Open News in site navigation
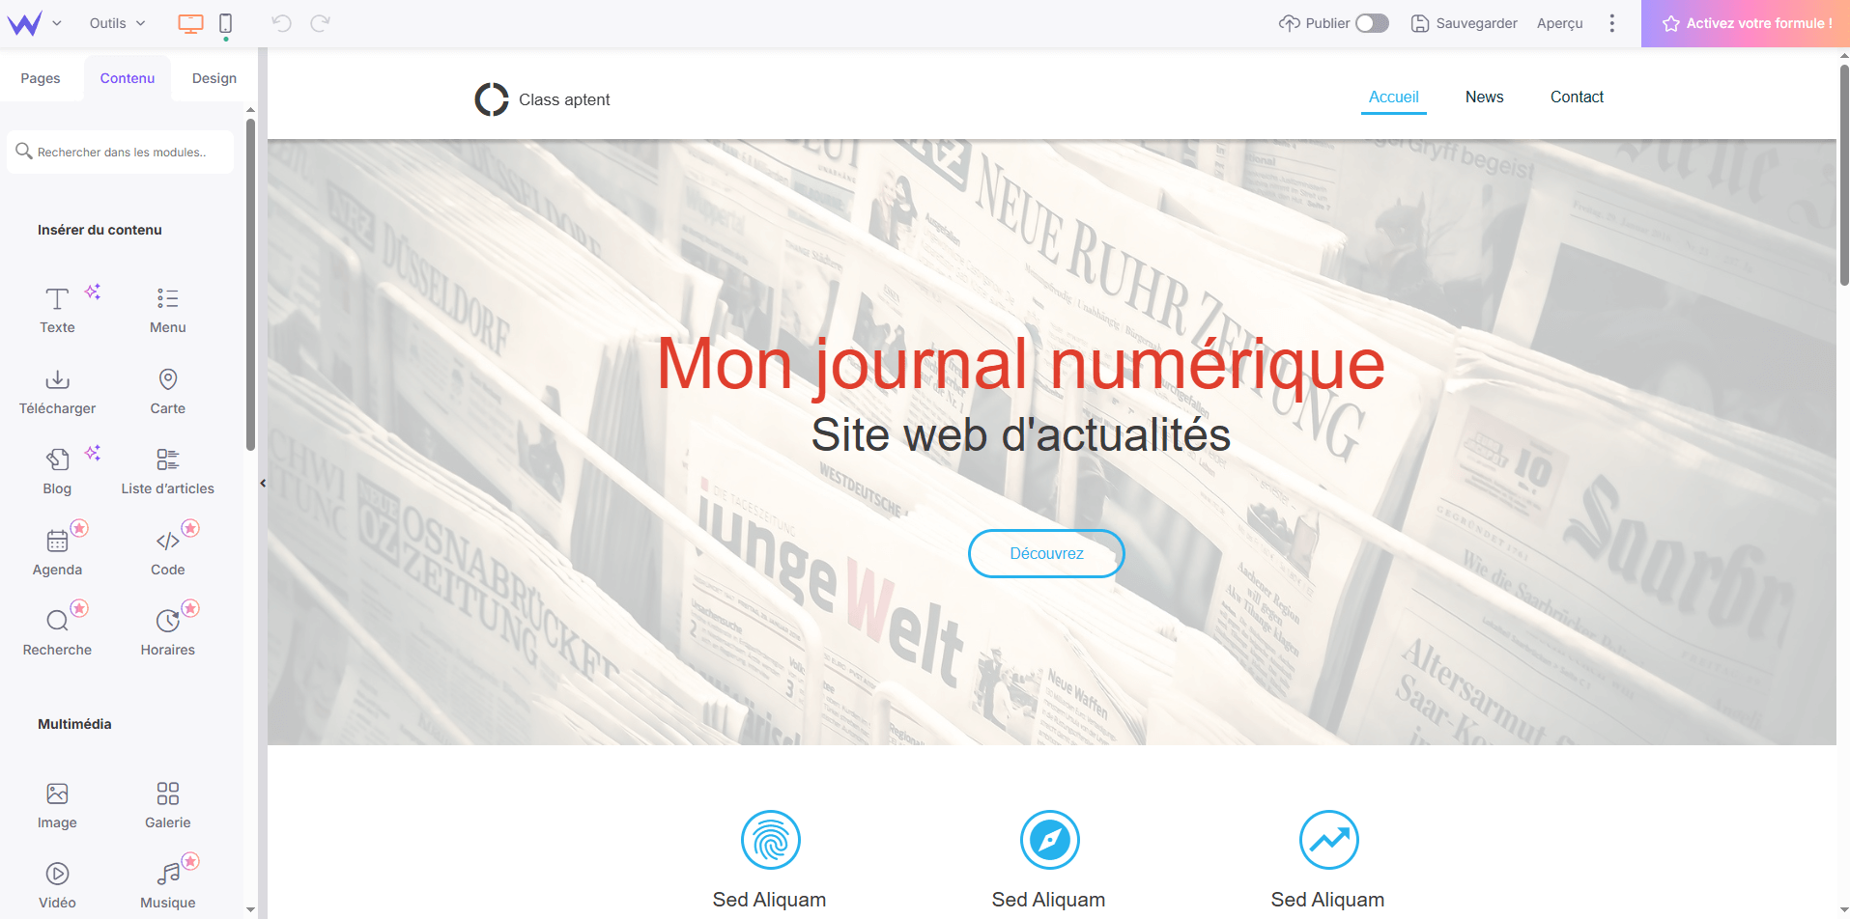This screenshot has height=919, width=1850. click(x=1484, y=97)
